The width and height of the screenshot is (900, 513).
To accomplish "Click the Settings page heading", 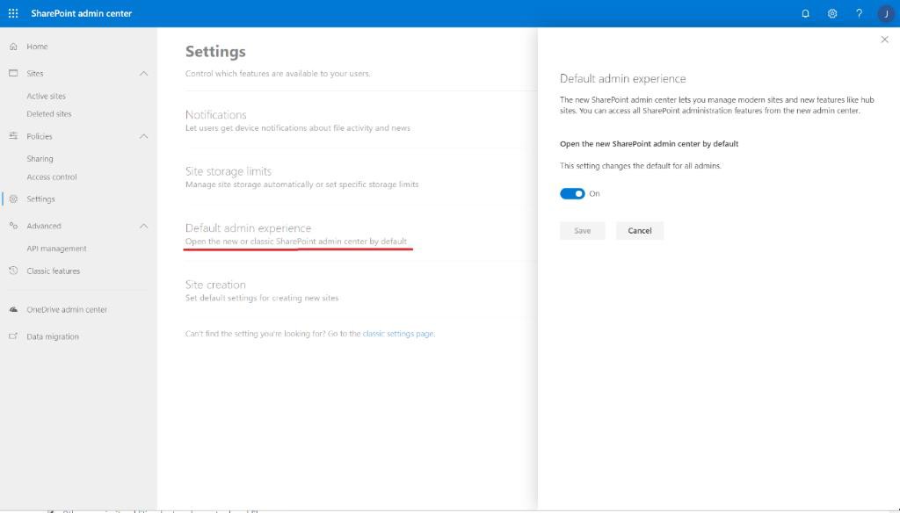I will [215, 52].
